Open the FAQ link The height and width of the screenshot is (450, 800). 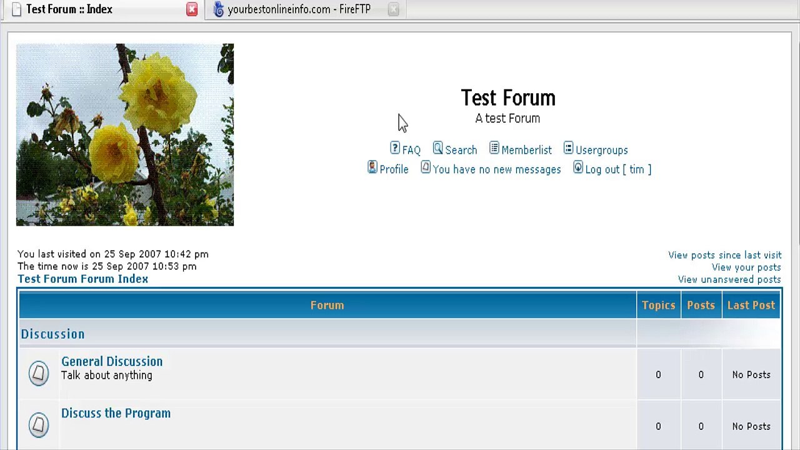tap(411, 150)
